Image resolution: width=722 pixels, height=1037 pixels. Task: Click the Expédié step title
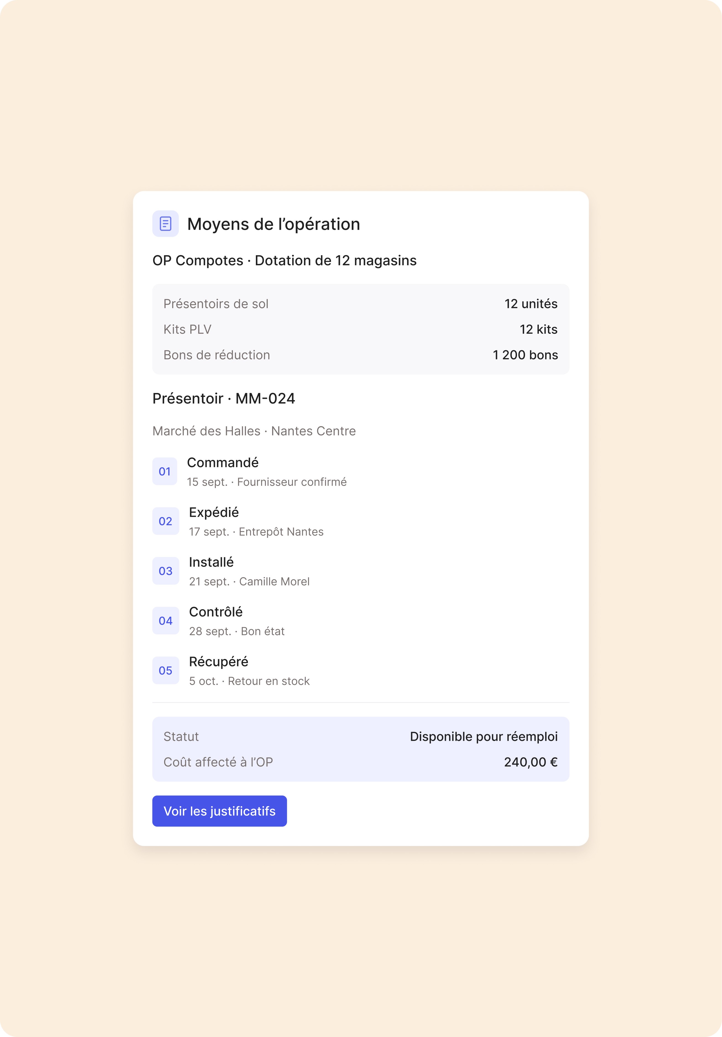(x=214, y=512)
